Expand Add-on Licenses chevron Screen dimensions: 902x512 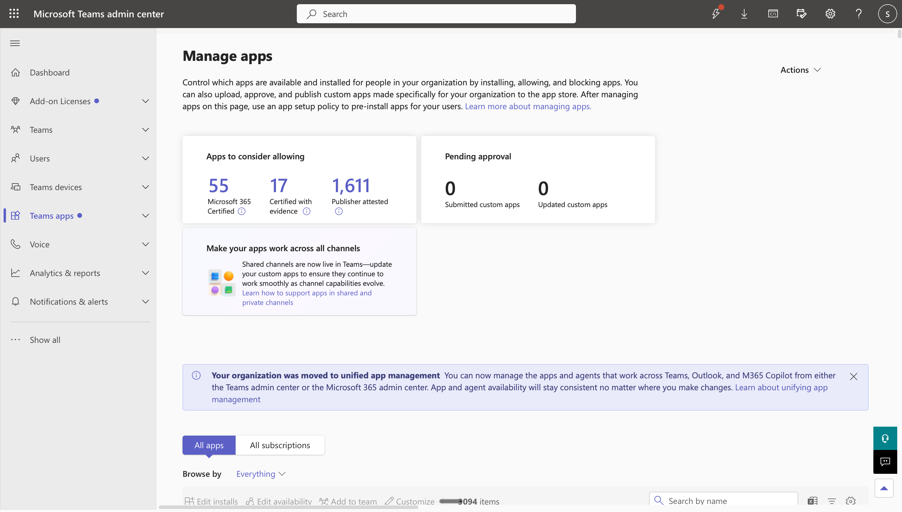[145, 101]
